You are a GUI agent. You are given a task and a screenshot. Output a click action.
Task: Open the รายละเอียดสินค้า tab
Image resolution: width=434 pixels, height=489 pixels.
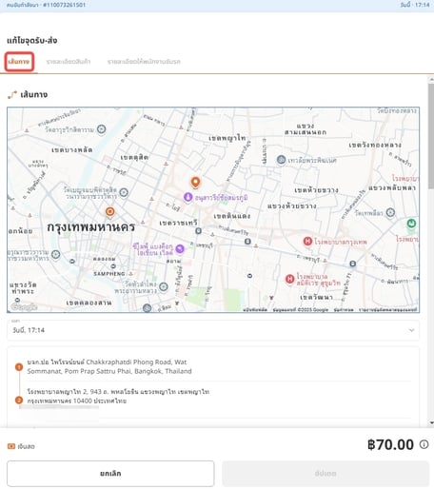coord(69,62)
